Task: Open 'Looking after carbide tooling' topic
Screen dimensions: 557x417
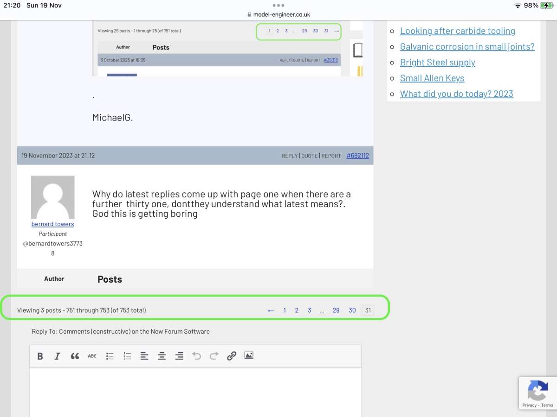Action: [x=458, y=31]
